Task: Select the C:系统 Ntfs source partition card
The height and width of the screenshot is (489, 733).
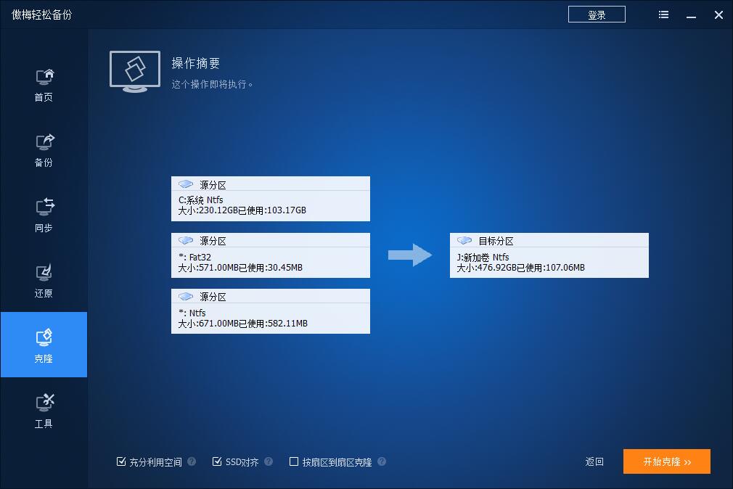Action: tap(271, 199)
